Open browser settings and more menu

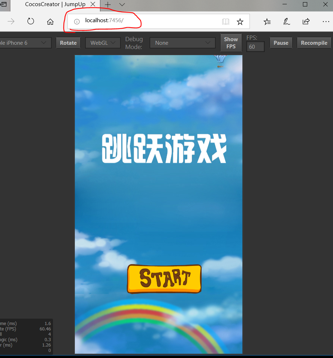point(326,22)
